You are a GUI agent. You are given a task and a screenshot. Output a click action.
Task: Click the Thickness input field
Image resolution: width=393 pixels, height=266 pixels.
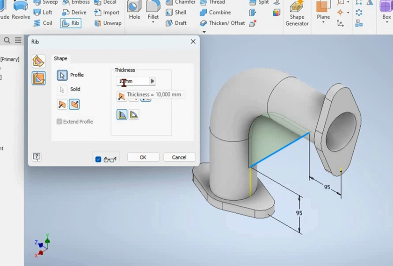(132, 81)
